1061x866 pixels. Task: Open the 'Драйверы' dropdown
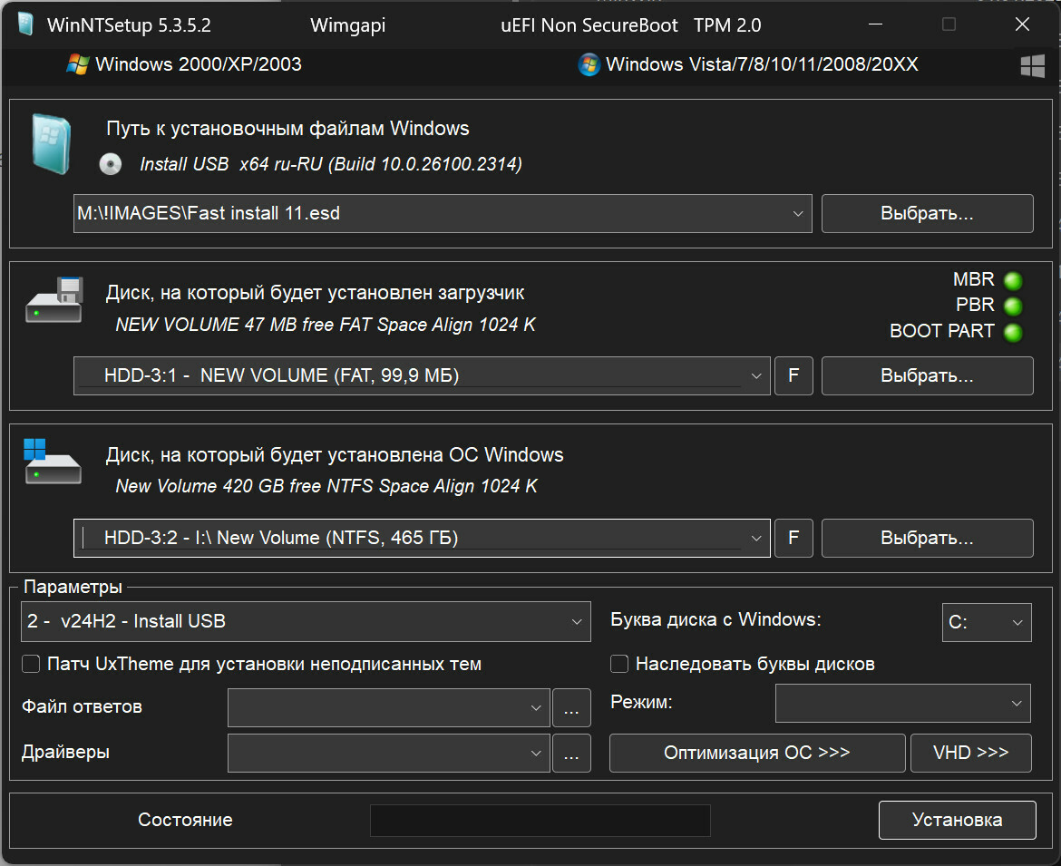pyautogui.click(x=388, y=753)
